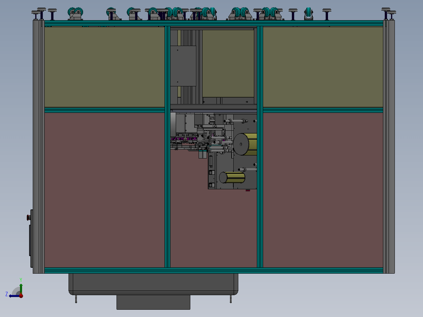The image size is (423, 317).
Task: Select the lower-right brown enclosure panel
Action: tap(323, 190)
